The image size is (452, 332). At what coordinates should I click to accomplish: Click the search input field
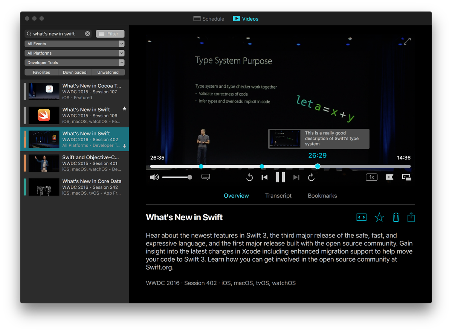(x=58, y=34)
